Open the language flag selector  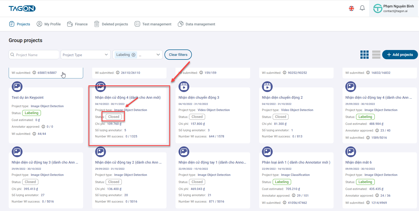[x=351, y=8]
